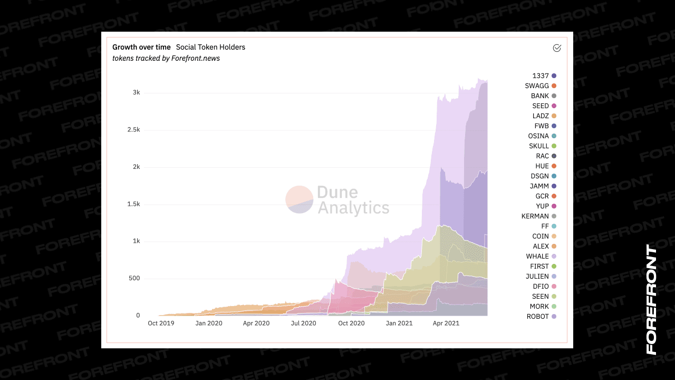Viewport: 675px width, 380px height.
Task: Click the 'Jul 2020' x-axis label
Action: (303, 324)
